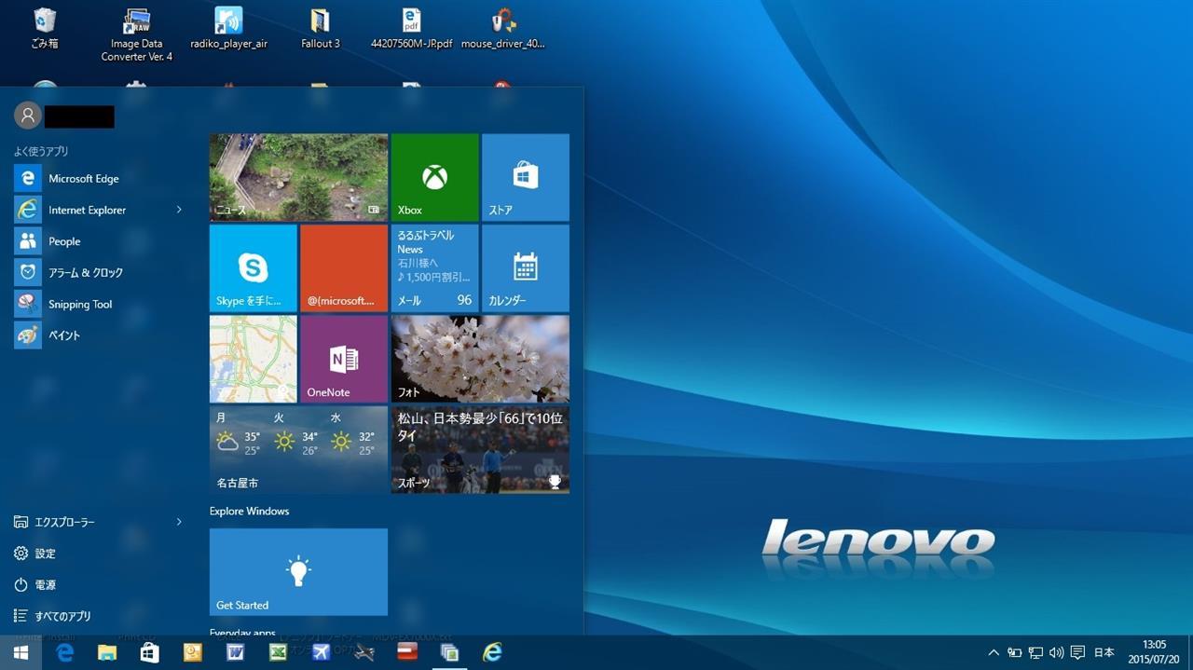Open the People app
The image size is (1193, 670).
(x=99, y=241)
